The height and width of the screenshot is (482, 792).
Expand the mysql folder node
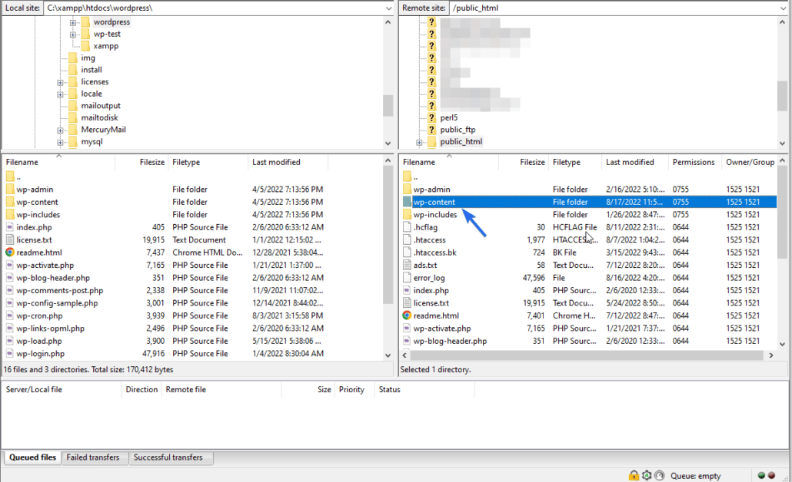60,142
